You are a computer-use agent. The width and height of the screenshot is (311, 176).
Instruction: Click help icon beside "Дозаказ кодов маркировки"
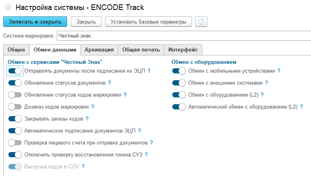93,107
